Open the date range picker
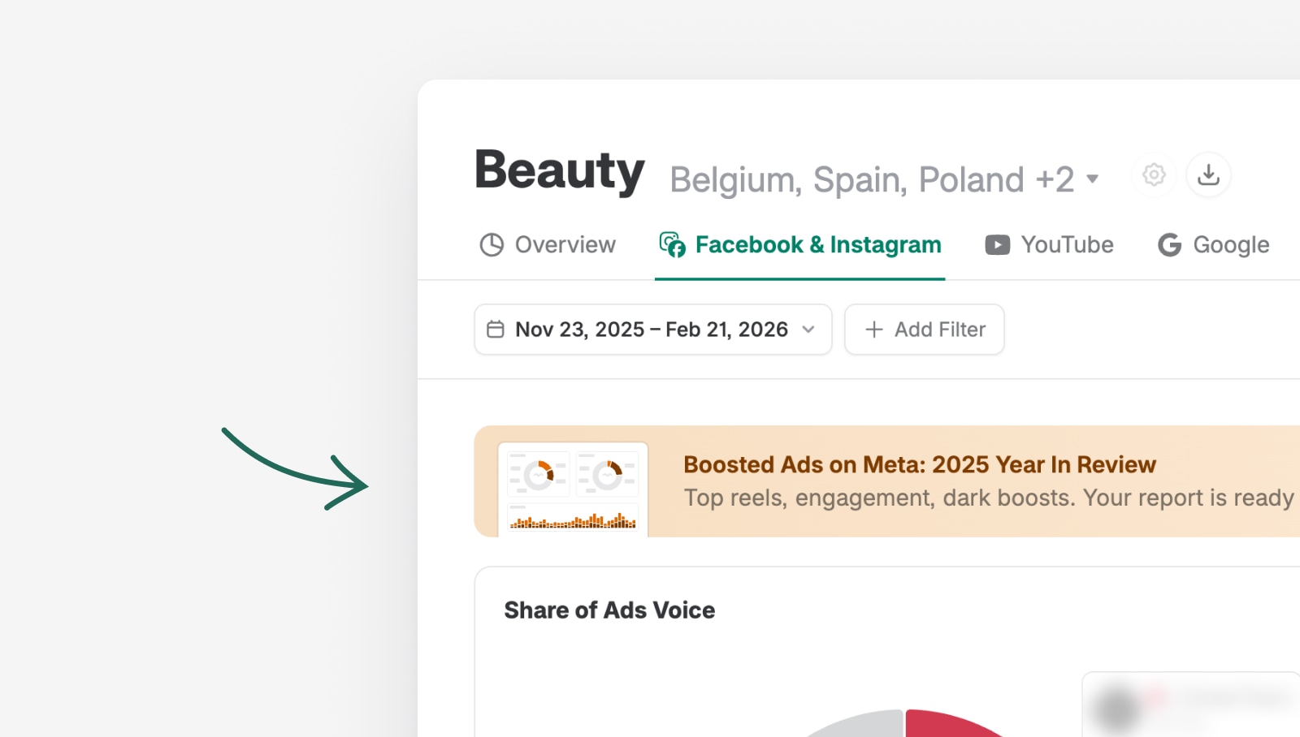The image size is (1300, 737). (653, 330)
